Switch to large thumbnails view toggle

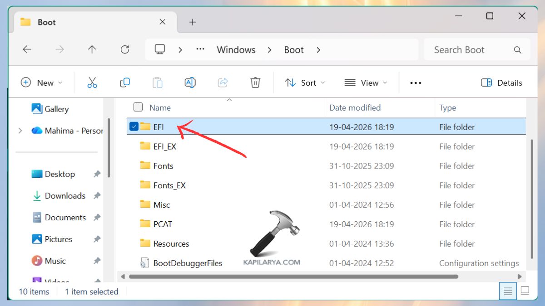click(x=525, y=291)
